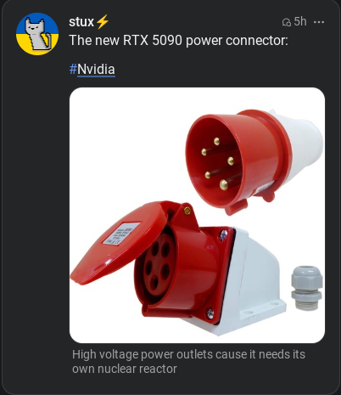341x395 pixels.
Task: Open the three-dot more options menu
Action: point(319,22)
